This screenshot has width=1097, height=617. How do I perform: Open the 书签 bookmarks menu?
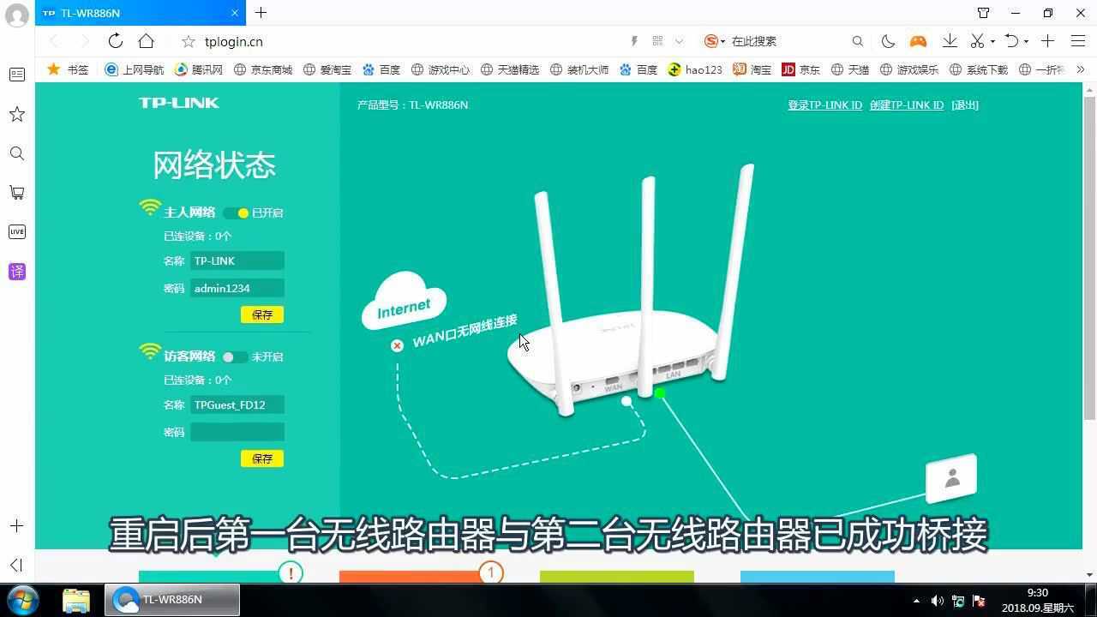coord(68,69)
